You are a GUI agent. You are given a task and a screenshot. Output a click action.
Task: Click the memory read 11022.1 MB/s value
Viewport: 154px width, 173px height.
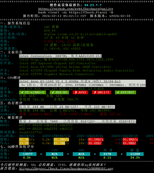click(x=35, y=114)
